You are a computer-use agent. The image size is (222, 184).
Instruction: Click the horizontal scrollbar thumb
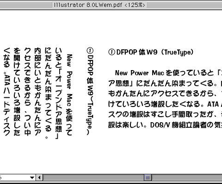click(148, 178)
